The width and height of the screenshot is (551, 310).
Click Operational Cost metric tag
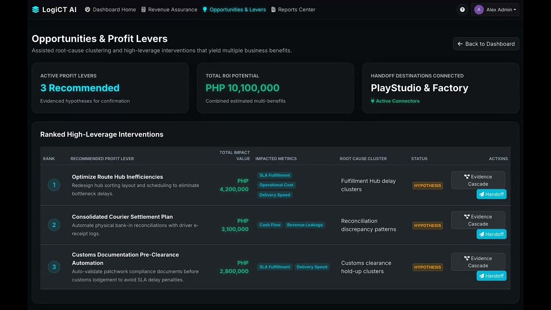[x=276, y=185]
